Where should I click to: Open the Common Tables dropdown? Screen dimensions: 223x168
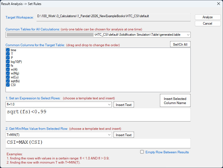(x=188, y=35)
